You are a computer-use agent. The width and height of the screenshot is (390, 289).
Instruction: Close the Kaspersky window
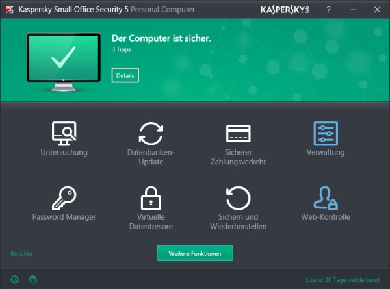pos(377,10)
